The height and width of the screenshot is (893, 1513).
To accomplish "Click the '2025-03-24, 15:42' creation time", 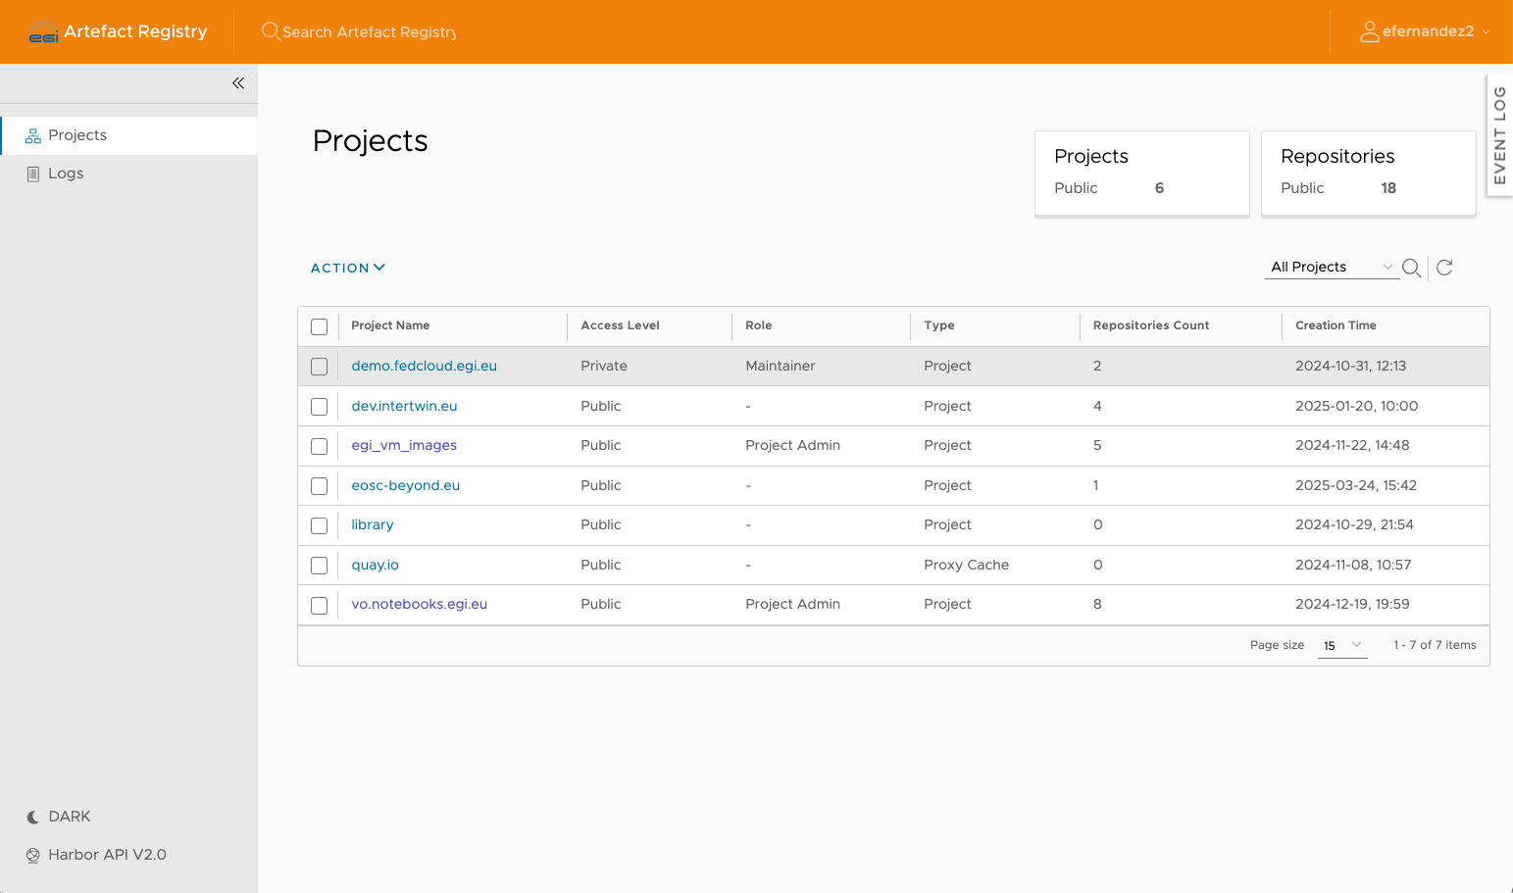I will tap(1356, 485).
